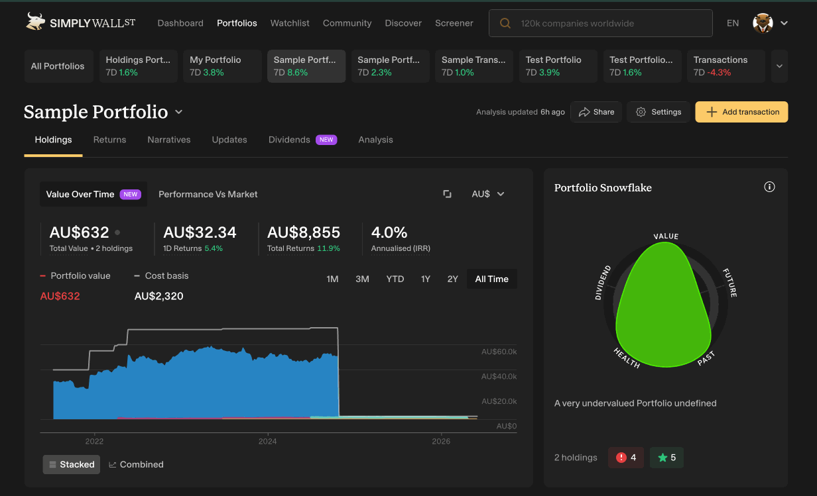Click the Share button
The image size is (817, 496).
pyautogui.click(x=596, y=112)
